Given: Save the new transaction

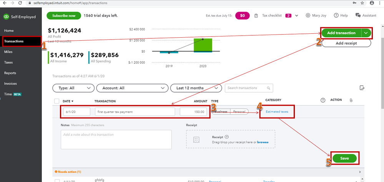Looking at the screenshot, I should pyautogui.click(x=344, y=158).
